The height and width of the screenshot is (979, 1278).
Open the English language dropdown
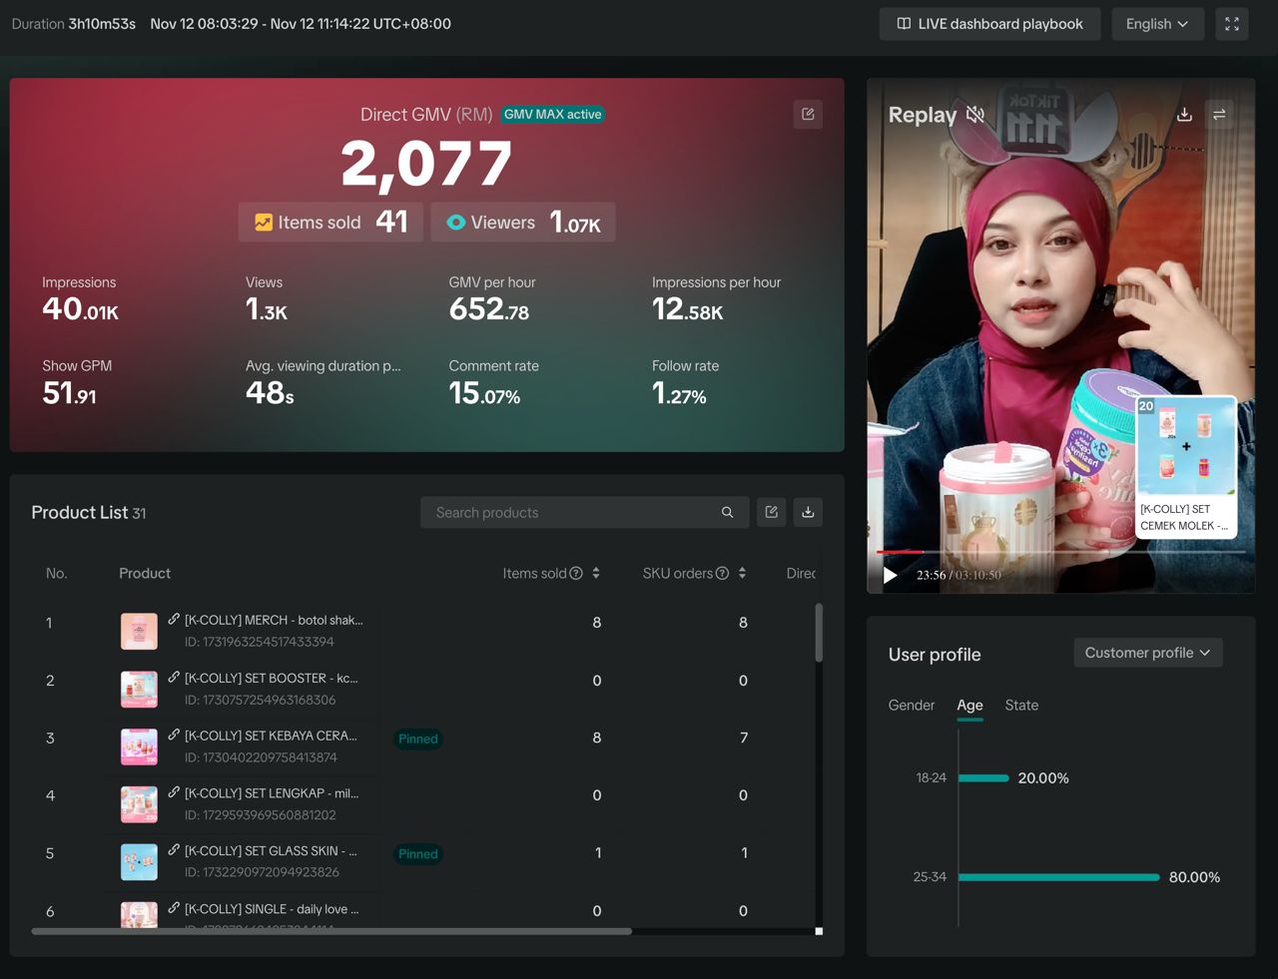pyautogui.click(x=1157, y=24)
